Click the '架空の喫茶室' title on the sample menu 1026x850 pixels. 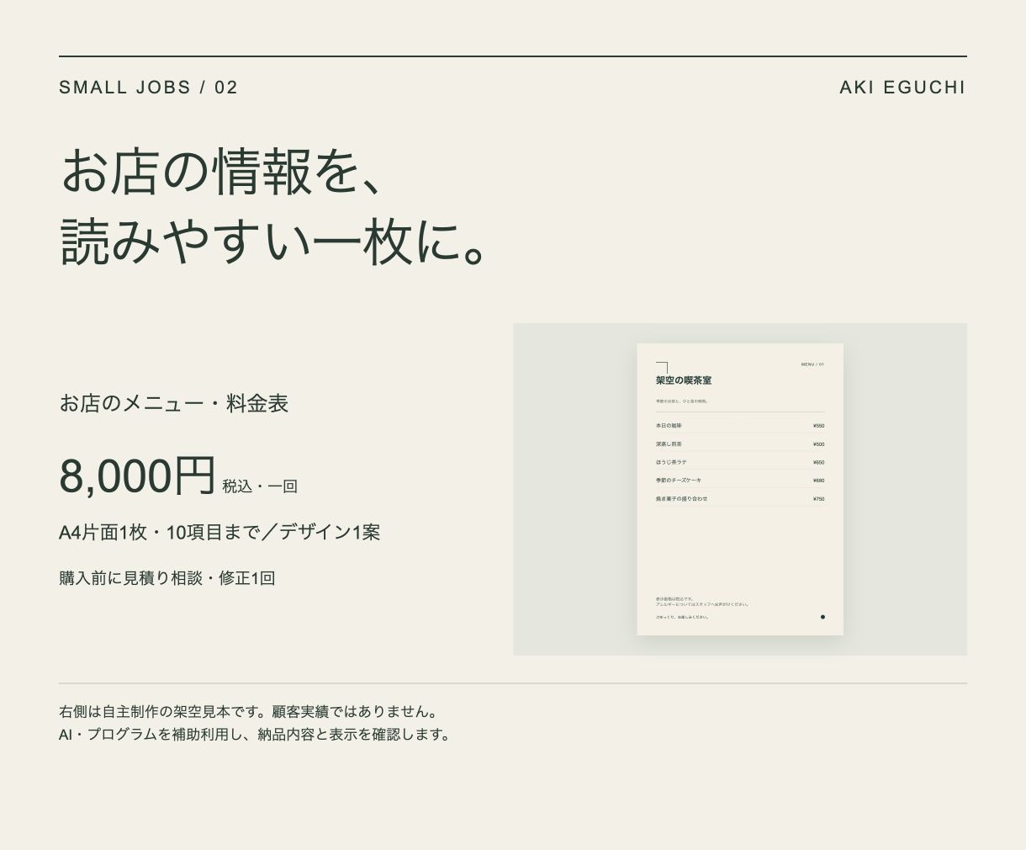pyautogui.click(x=684, y=380)
